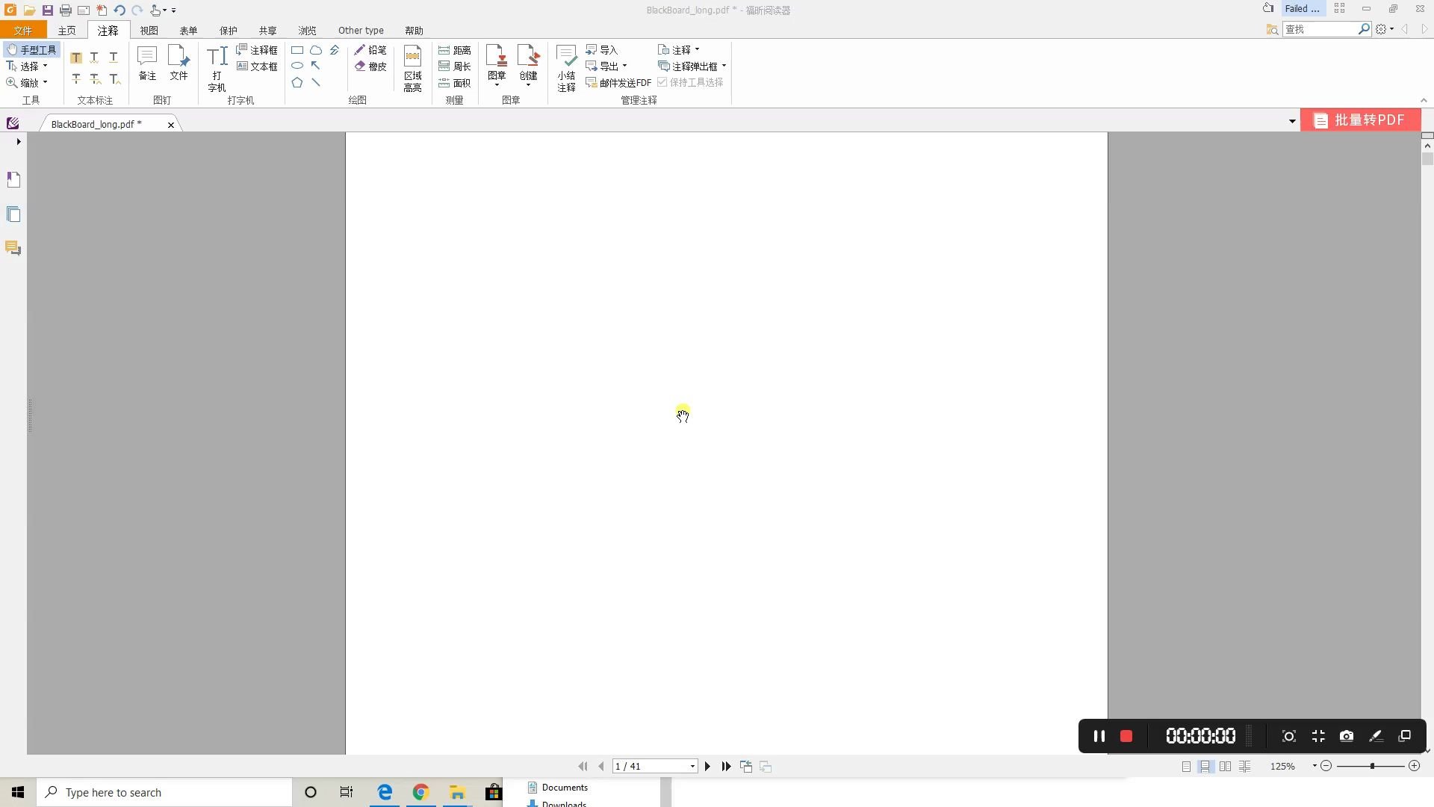Activate the 打字机 typewriter tool

tap(217, 69)
